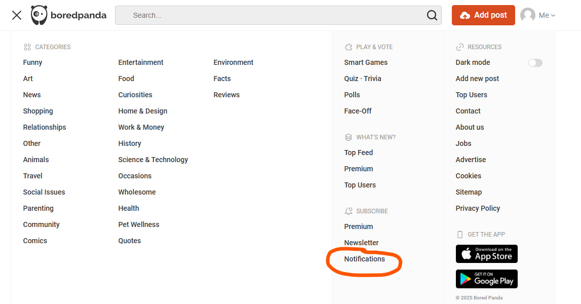Open the Funny category
This screenshot has height=304, width=581.
point(32,62)
